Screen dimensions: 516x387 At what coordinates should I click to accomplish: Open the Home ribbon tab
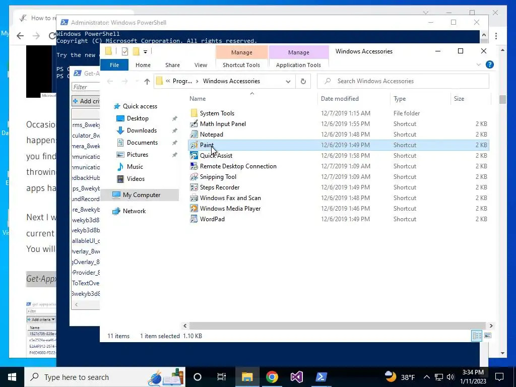click(x=143, y=65)
